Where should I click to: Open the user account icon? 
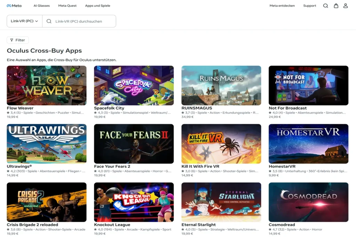pos(346,6)
